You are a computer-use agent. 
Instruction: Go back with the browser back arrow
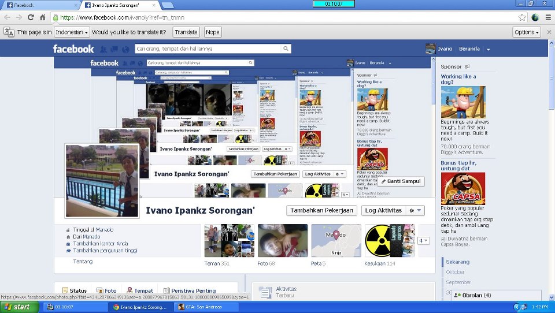(x=7, y=17)
